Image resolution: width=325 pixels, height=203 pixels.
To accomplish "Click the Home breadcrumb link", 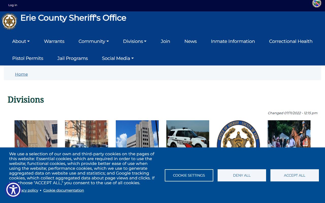I will coord(21,74).
